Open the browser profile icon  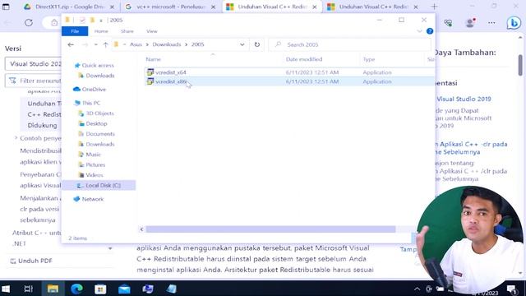(x=470, y=22)
